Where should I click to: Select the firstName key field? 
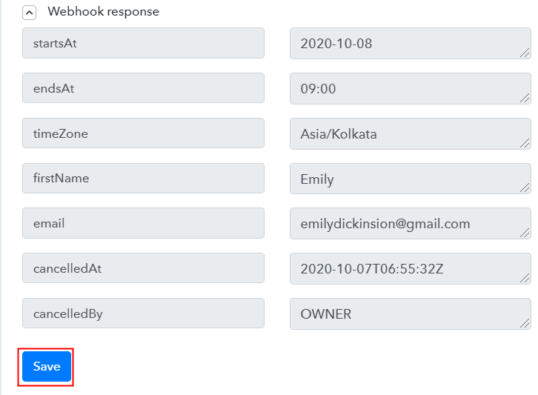(x=144, y=178)
